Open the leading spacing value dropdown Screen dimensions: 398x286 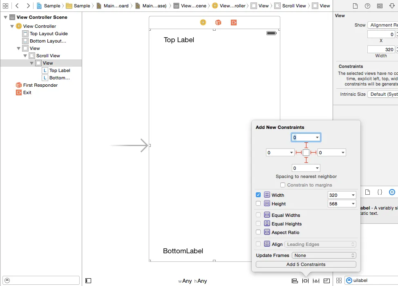(291, 153)
